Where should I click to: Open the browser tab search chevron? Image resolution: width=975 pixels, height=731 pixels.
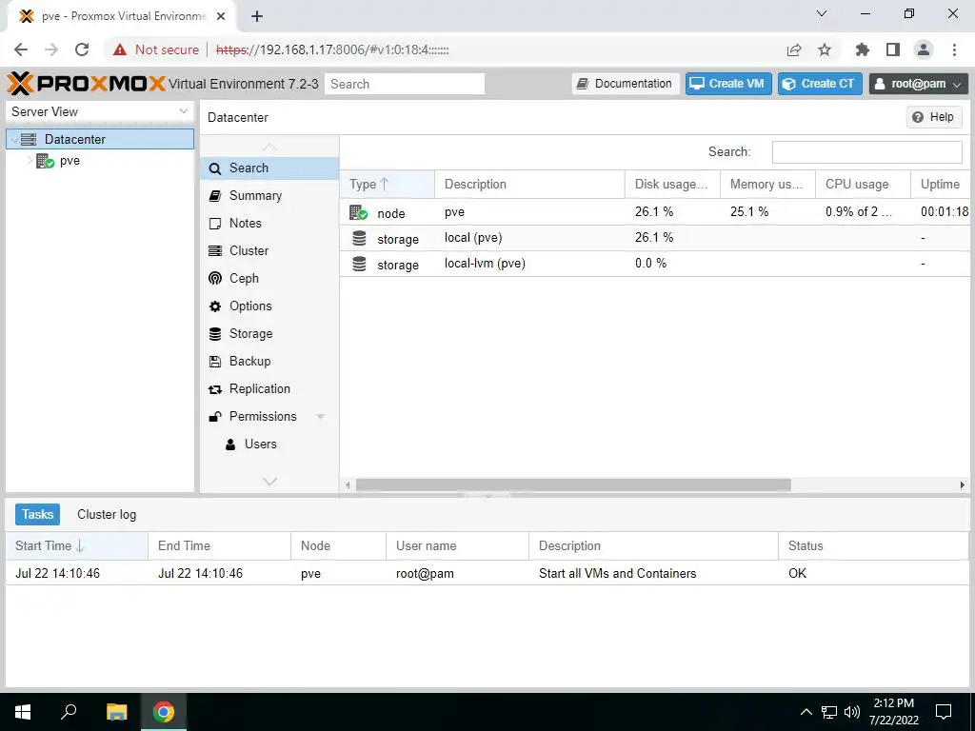point(822,13)
